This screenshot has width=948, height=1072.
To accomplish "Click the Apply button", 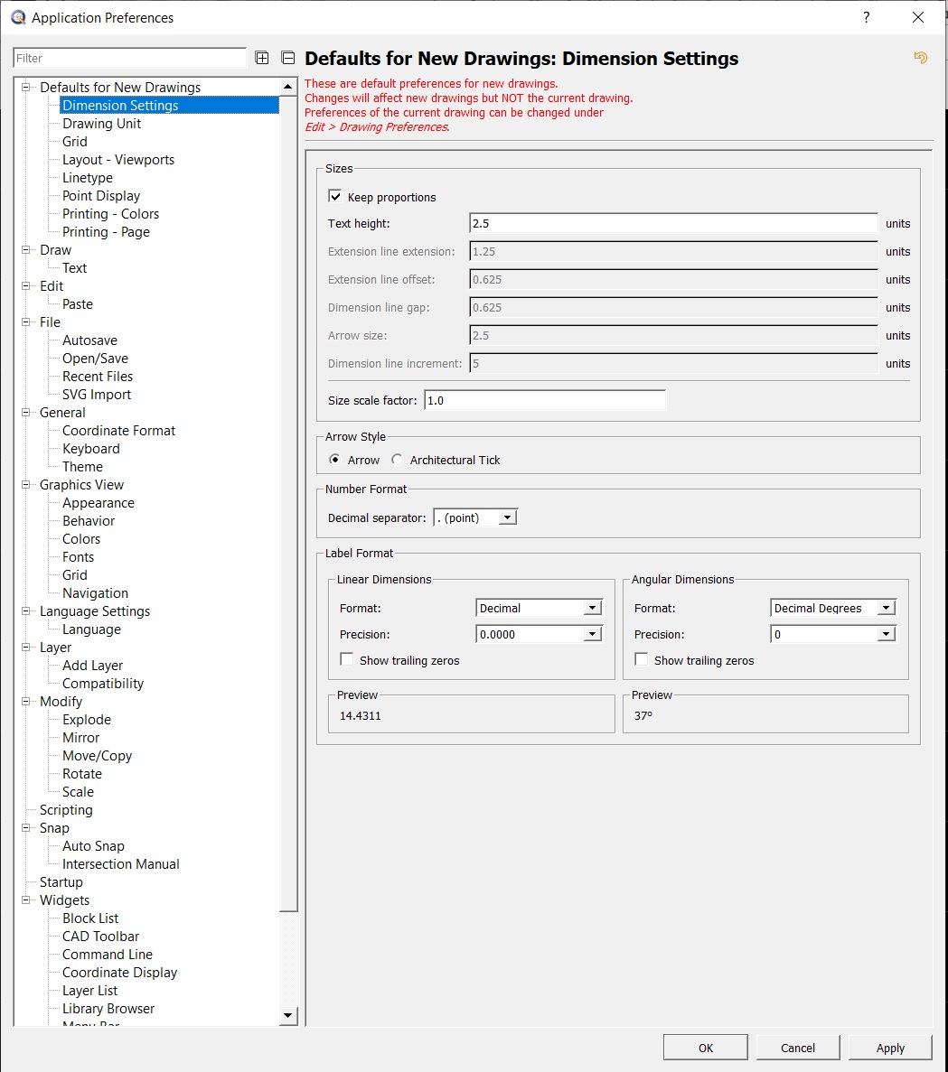I will pyautogui.click(x=890, y=1048).
